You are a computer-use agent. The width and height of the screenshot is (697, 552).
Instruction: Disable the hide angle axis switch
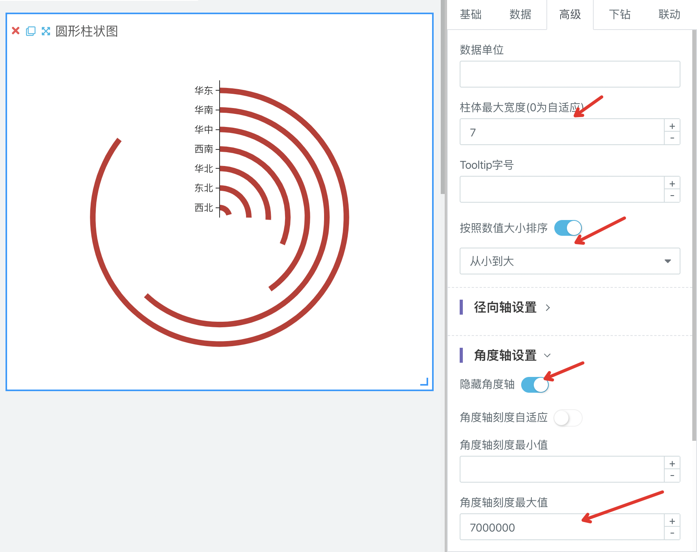(x=535, y=384)
